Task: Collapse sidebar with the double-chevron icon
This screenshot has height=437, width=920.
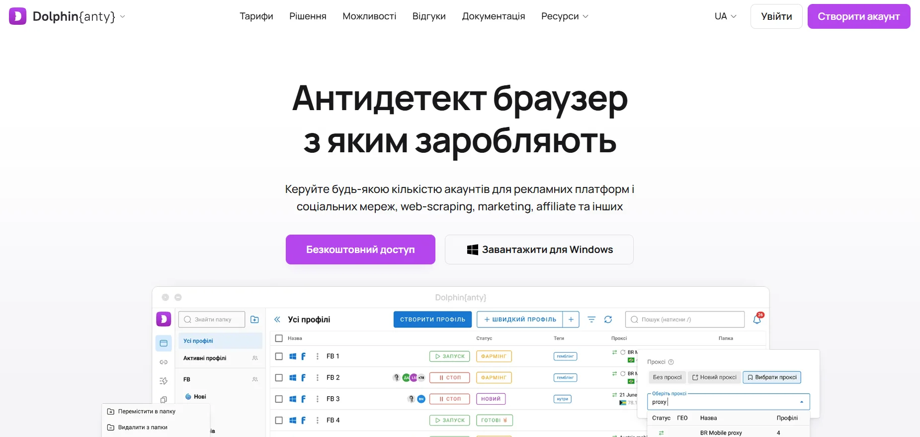Action: (277, 319)
